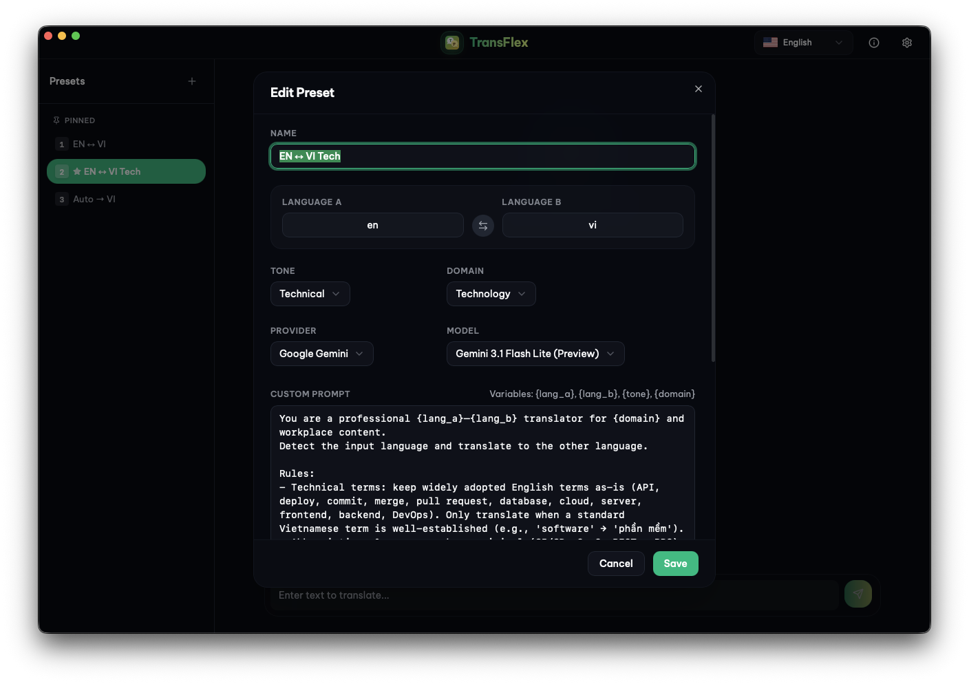Open settings via the gear icon
969x684 pixels.
pyautogui.click(x=907, y=43)
